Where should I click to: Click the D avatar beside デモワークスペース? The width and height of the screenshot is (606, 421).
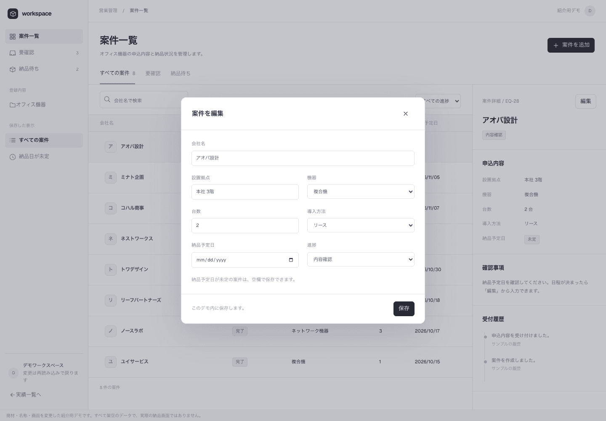point(13,373)
